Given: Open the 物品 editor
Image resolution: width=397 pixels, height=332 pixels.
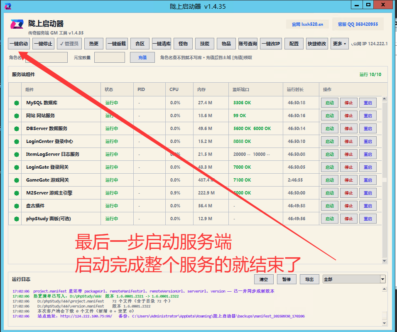Looking at the screenshot, I should tap(226, 44).
